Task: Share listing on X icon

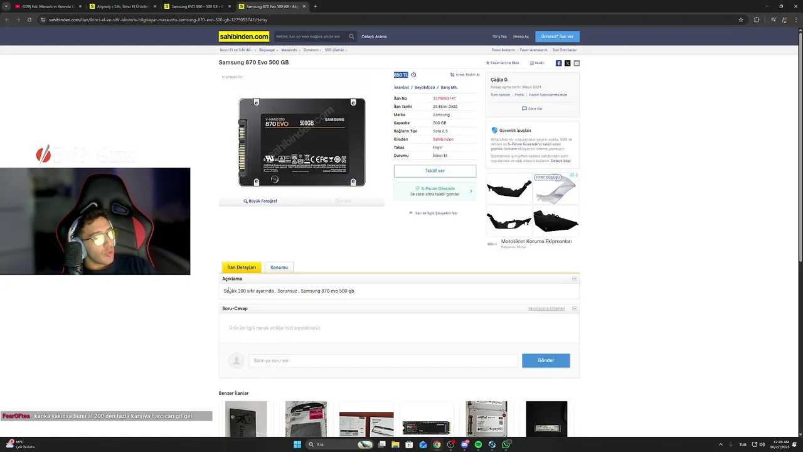Action: (x=567, y=63)
